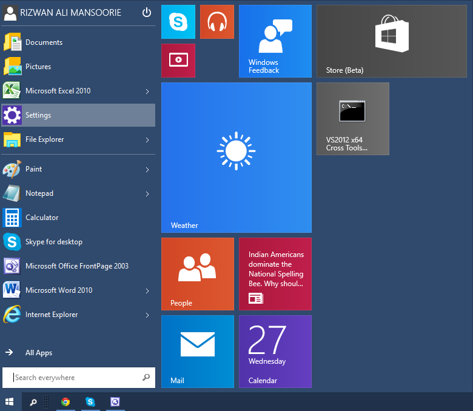Viewport: 473px width, 411px height.
Task: Expand the Microsoft Word 2010 jump list arrow
Action: 147,291
